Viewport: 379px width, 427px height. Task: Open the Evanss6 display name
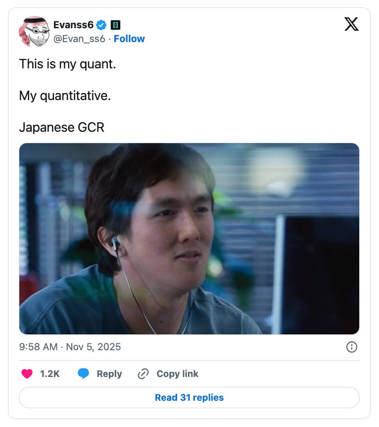pos(73,25)
